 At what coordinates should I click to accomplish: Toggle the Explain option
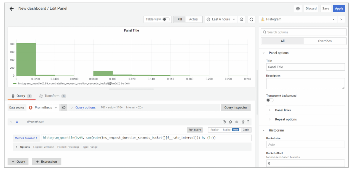(215, 130)
